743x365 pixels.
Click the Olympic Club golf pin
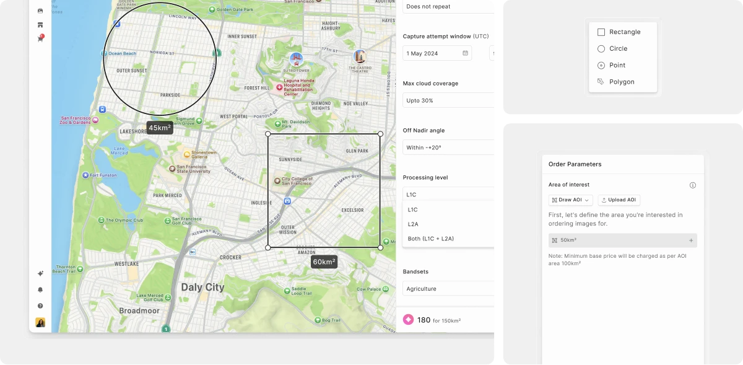coord(101,219)
